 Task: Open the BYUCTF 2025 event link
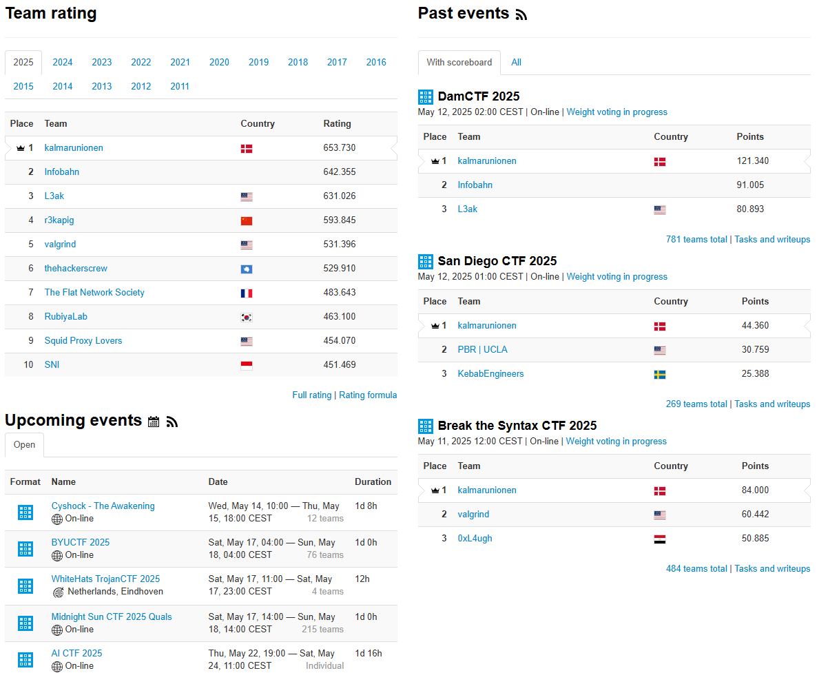[81, 543]
